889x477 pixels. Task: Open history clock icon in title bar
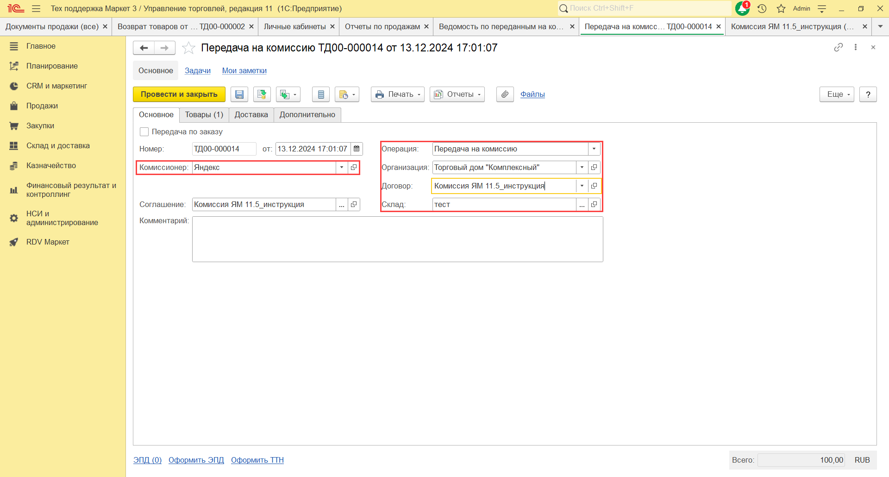[762, 8]
